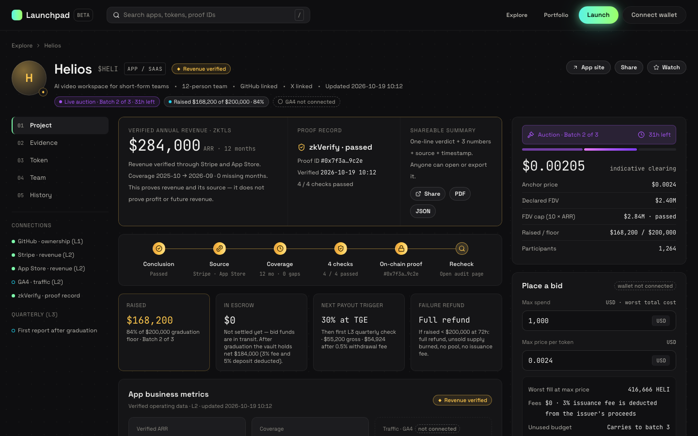Export summary as JSON
The width and height of the screenshot is (698, 436).
(x=423, y=211)
